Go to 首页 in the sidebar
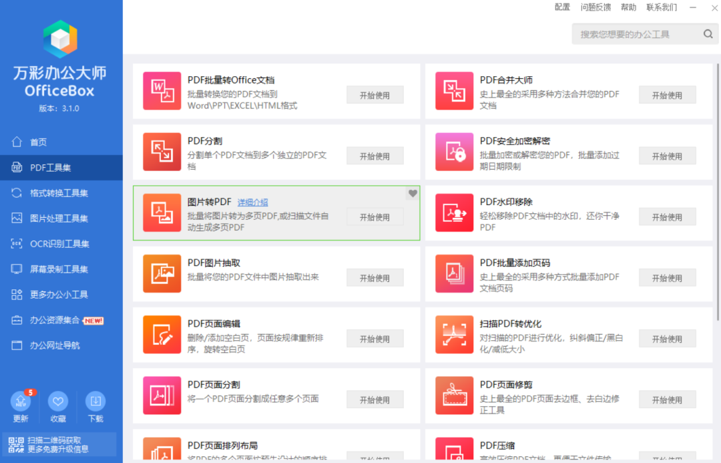The width and height of the screenshot is (721, 463). click(x=61, y=142)
